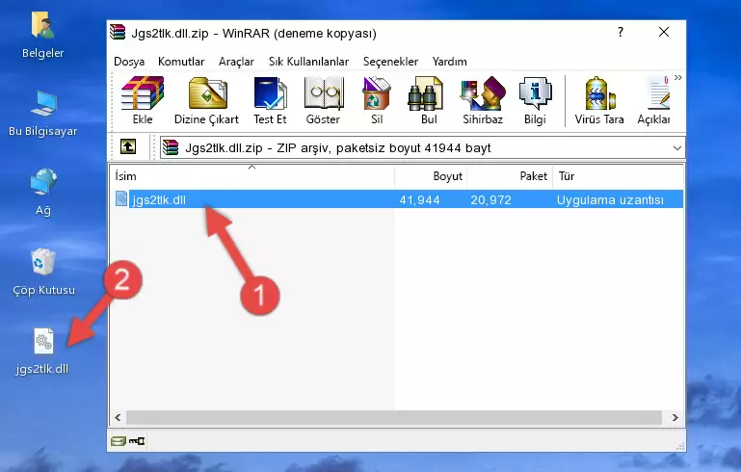Show archive Bilgi information
The height and width of the screenshot is (472, 741).
(535, 100)
